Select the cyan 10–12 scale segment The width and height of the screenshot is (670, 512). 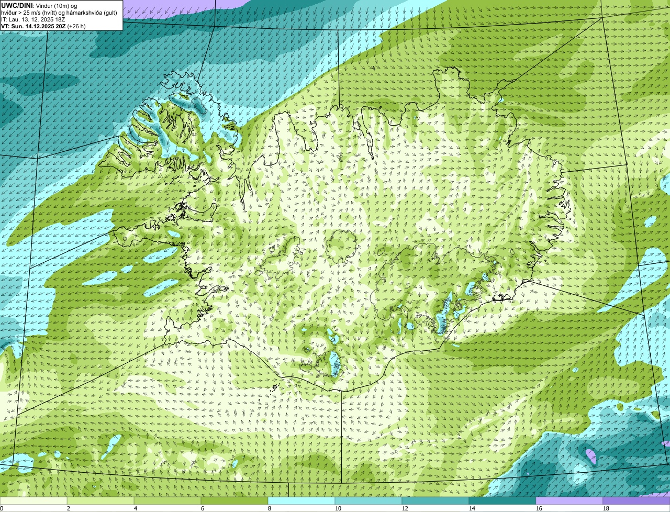368,501
